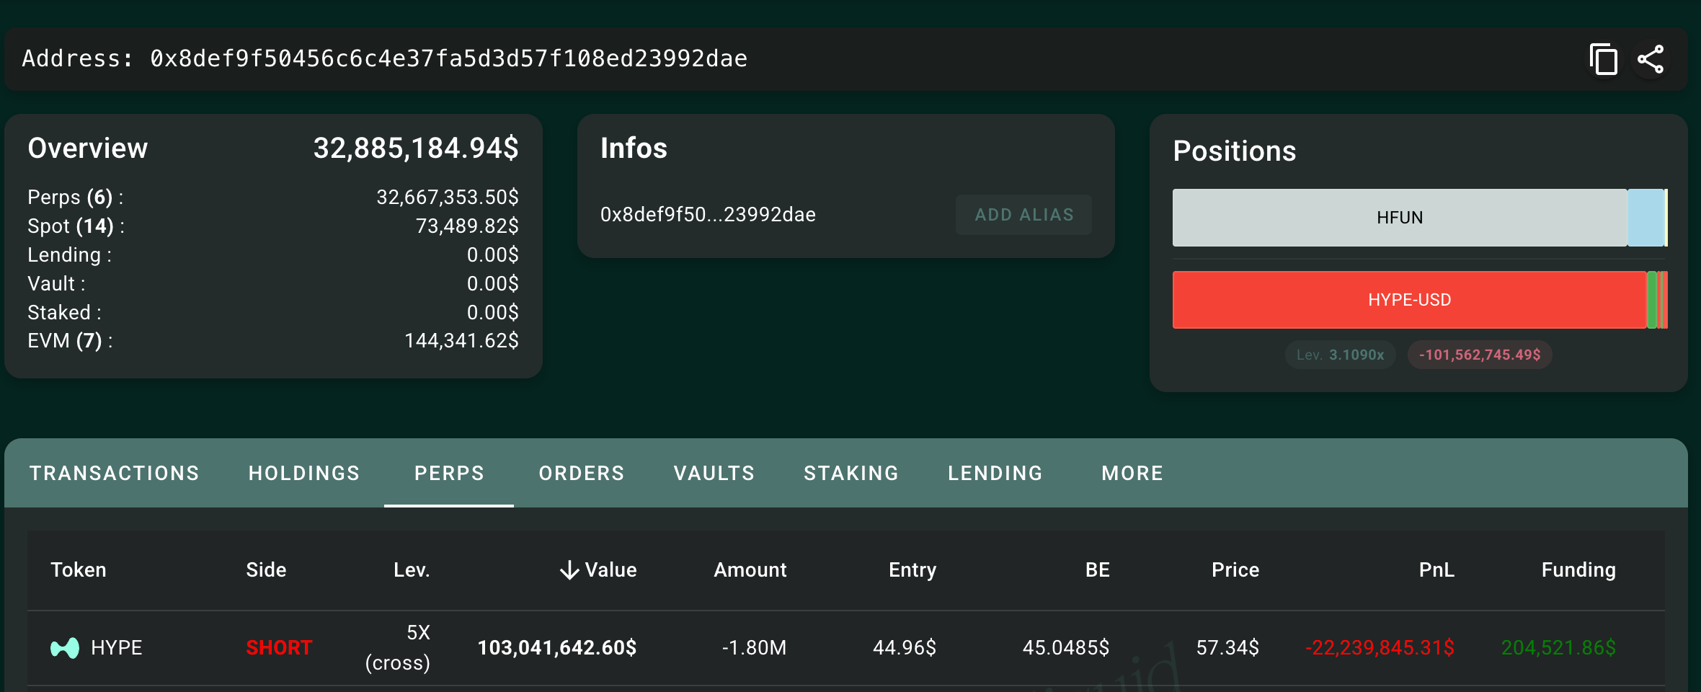The height and width of the screenshot is (692, 1701).
Task: Click the 5X (cross) leverage cell
Action: [x=398, y=647]
